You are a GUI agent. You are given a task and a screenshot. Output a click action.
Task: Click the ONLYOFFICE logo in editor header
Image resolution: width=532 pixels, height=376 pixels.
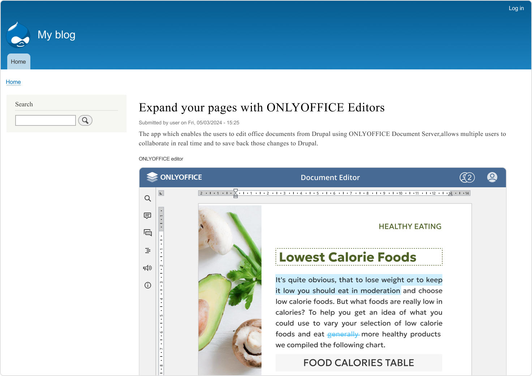click(x=174, y=177)
